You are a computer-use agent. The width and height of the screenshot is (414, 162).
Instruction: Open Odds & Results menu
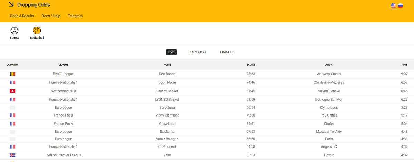point(22,16)
